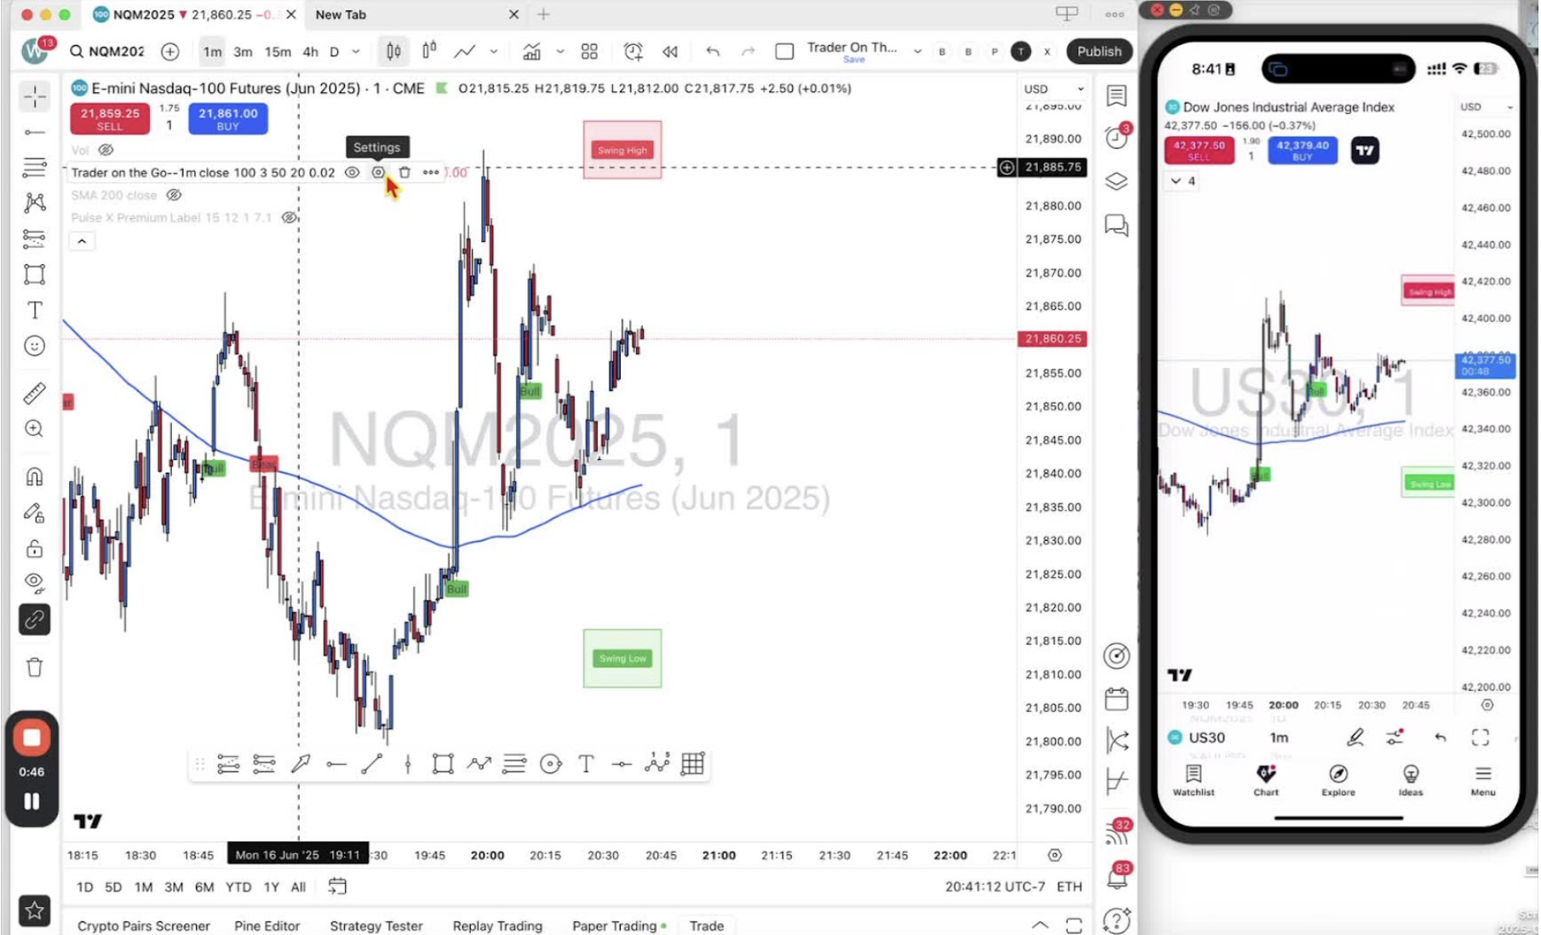Start bar replay mode

click(x=670, y=51)
